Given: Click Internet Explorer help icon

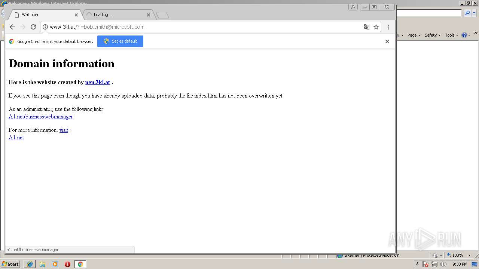Looking at the screenshot, I should (x=464, y=35).
